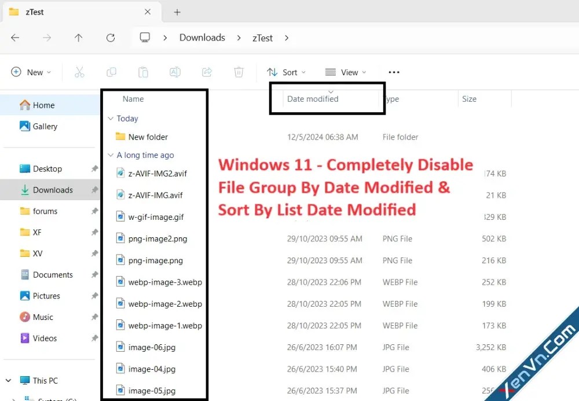
Task: Paste using clipboard icon
Action: pyautogui.click(x=143, y=72)
